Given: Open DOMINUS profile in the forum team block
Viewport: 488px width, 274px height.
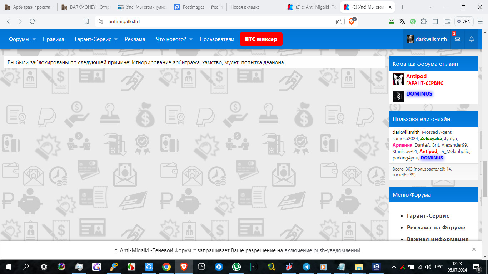Looking at the screenshot, I should pyautogui.click(x=419, y=93).
